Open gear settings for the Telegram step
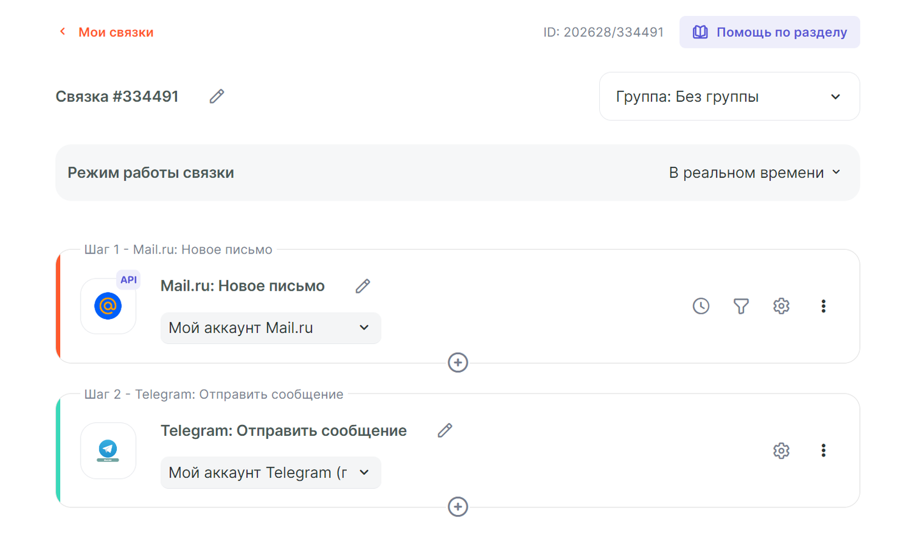907x554 pixels. pos(781,450)
